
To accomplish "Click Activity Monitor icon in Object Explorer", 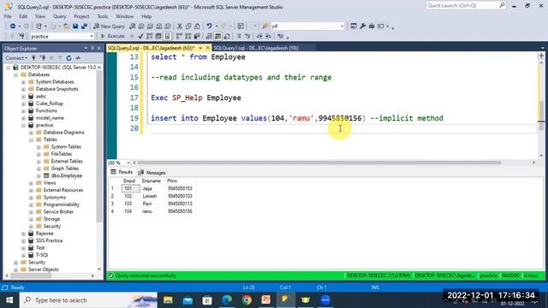I will 78,58.
